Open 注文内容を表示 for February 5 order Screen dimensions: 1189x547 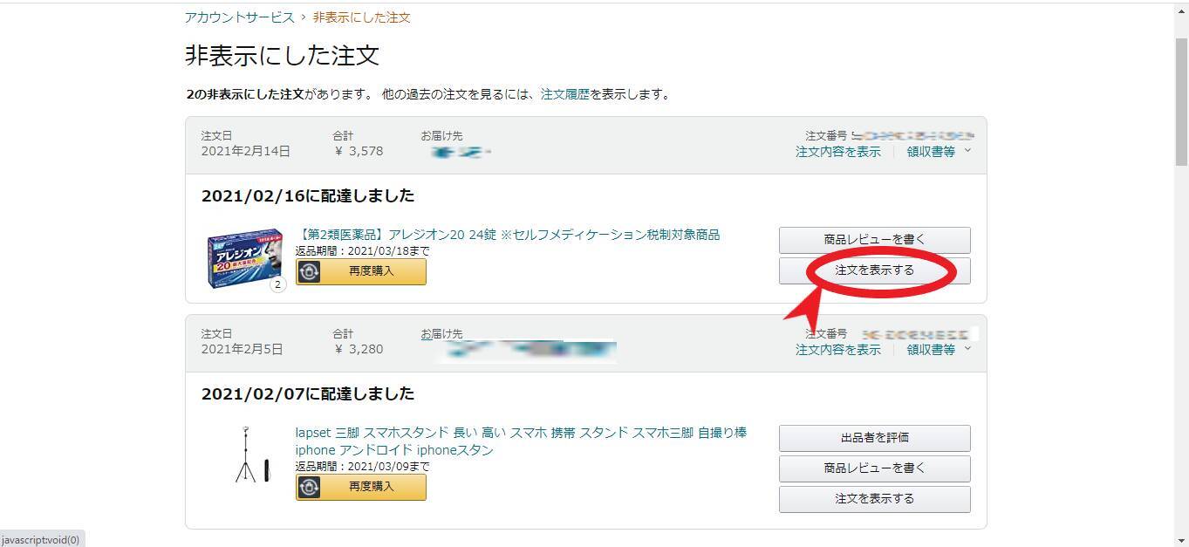(837, 350)
